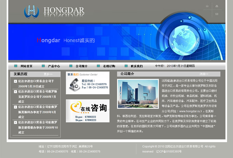Screen dimensions: 233x158
Task: Click the company building photo
Action: coord(138,94)
